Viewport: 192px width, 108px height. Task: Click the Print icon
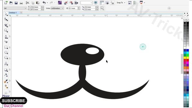pyautogui.click(x=21, y=3)
